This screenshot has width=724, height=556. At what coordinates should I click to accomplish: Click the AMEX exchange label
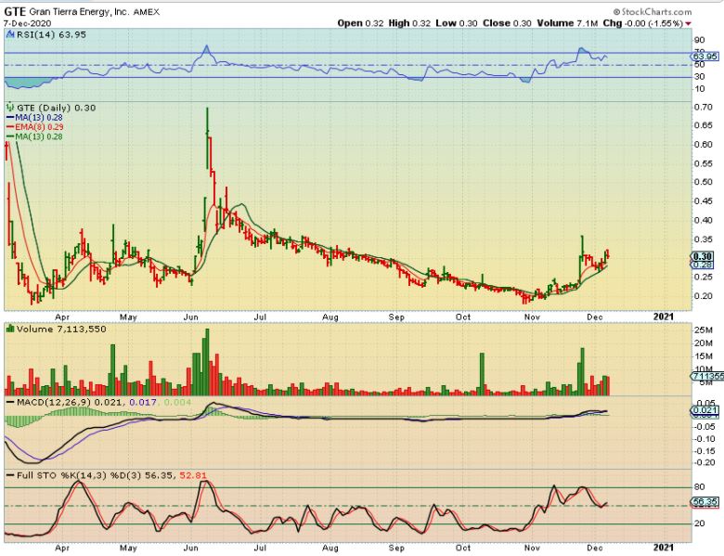(147, 12)
